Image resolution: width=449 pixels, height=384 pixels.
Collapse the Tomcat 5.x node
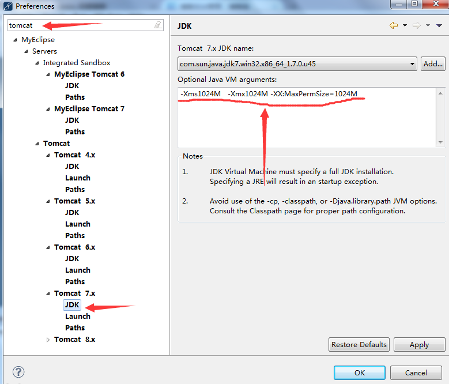[x=48, y=201]
